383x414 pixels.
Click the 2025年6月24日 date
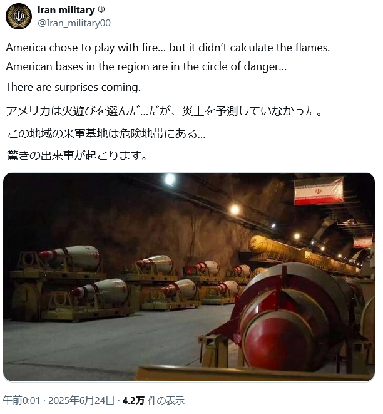pos(81,401)
